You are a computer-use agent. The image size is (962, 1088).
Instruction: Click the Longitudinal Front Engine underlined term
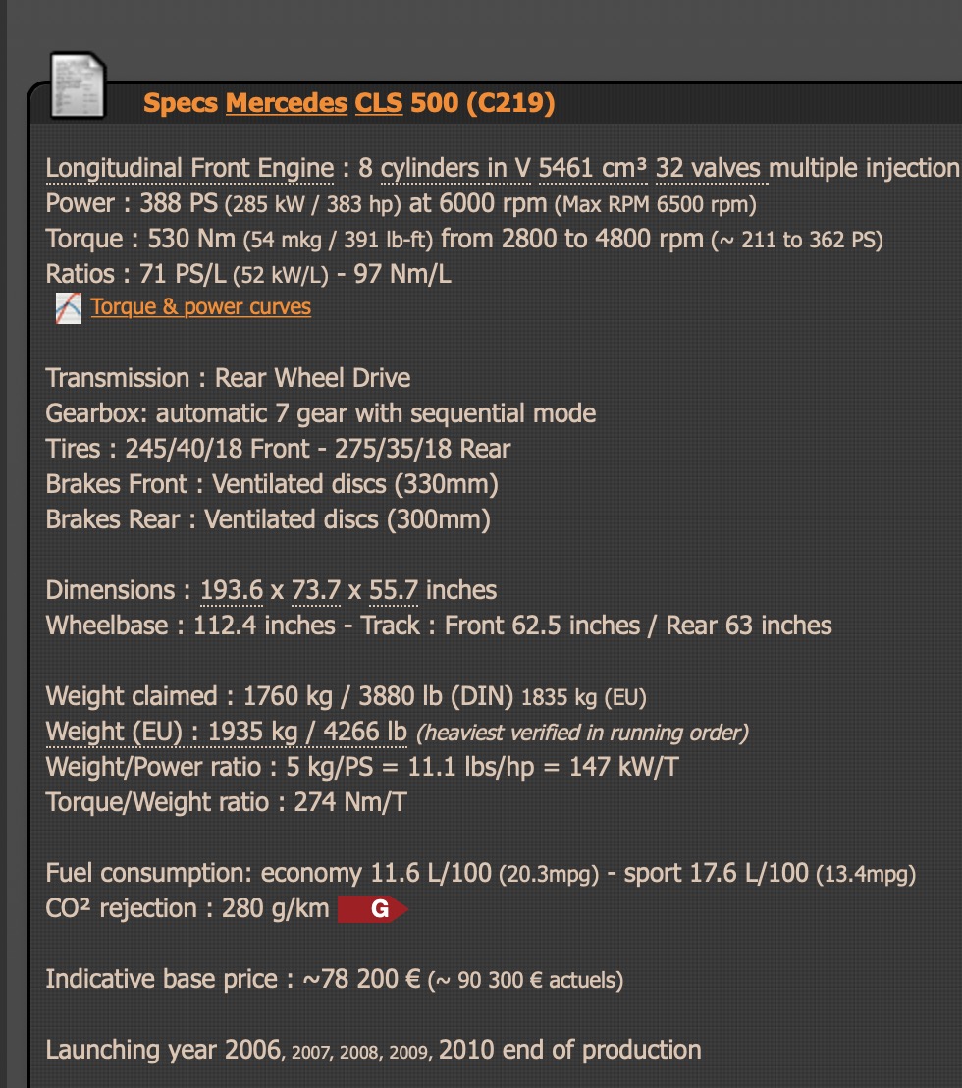[x=190, y=168]
